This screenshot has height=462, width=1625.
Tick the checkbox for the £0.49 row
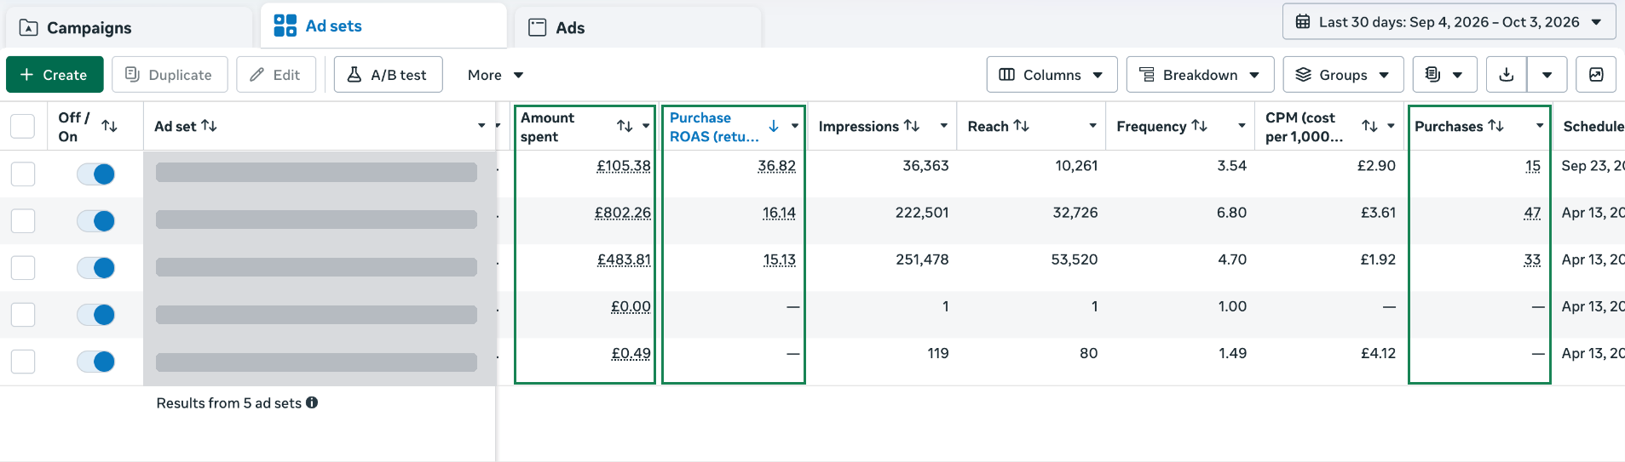tap(23, 362)
